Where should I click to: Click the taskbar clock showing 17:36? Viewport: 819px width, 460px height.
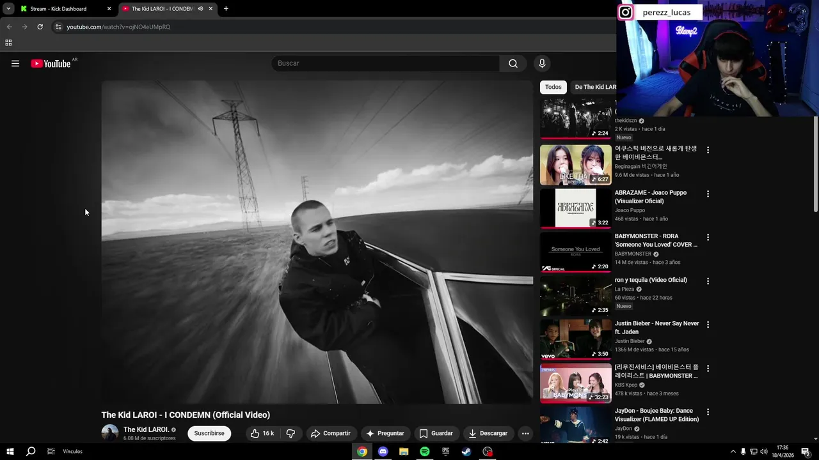783,452
